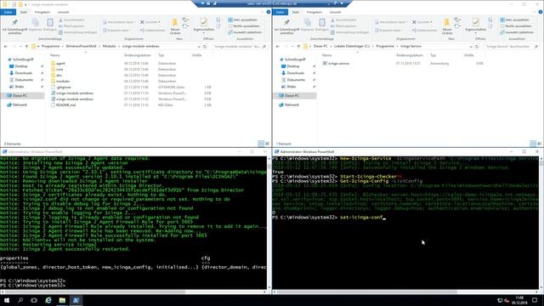Click Nichts auswählen in left Explorer

[243, 26]
